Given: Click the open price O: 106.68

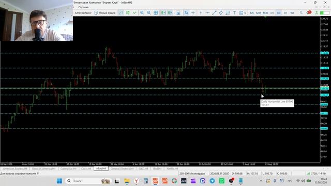Looking at the screenshot, I should click(237, 174).
